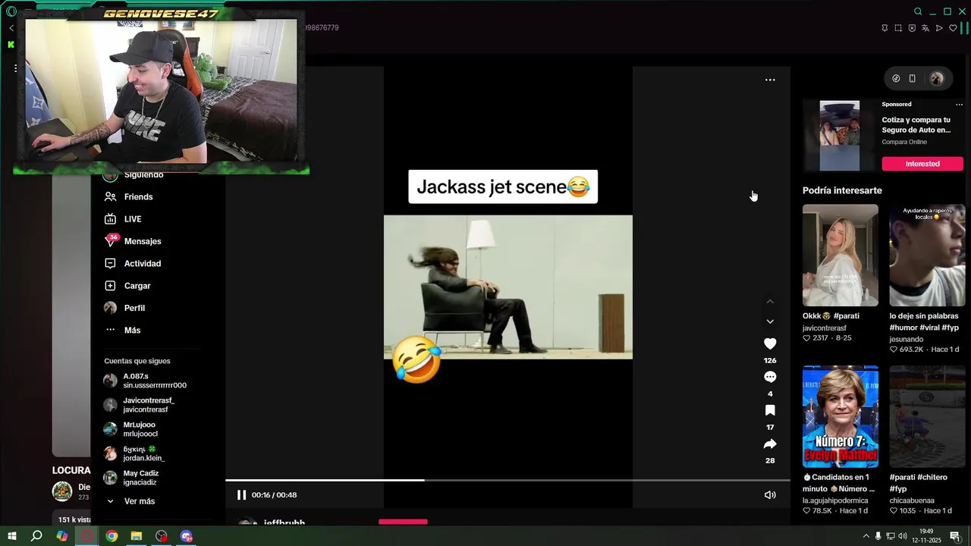Click the Jackass jet scene video frame
The height and width of the screenshot is (546, 971).
pyautogui.click(x=507, y=287)
